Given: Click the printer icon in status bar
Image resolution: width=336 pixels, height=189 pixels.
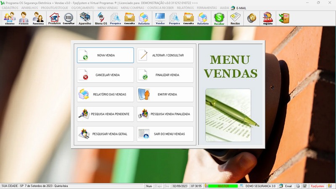Looking at the screenshot, I should tap(298, 186).
